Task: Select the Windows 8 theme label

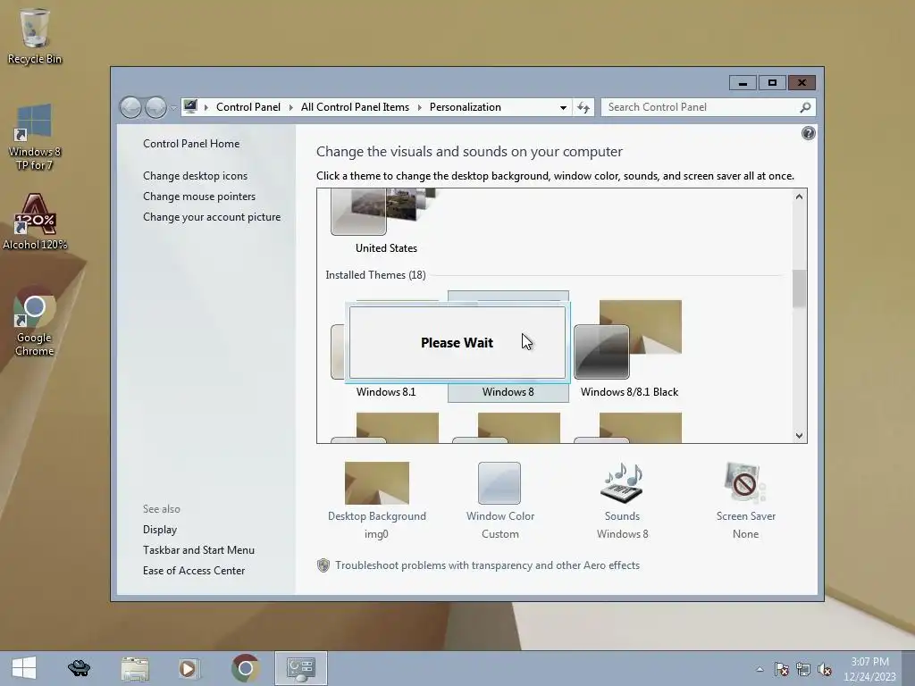Action: (x=508, y=392)
